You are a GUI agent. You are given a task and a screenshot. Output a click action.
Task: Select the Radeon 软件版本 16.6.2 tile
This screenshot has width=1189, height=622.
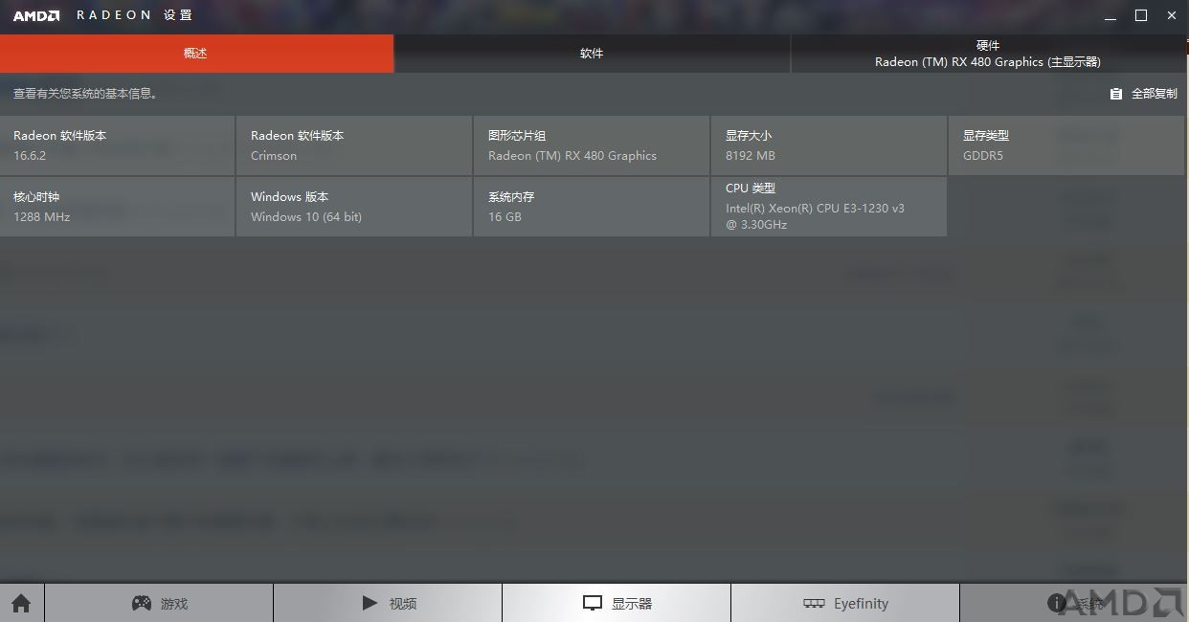point(117,145)
